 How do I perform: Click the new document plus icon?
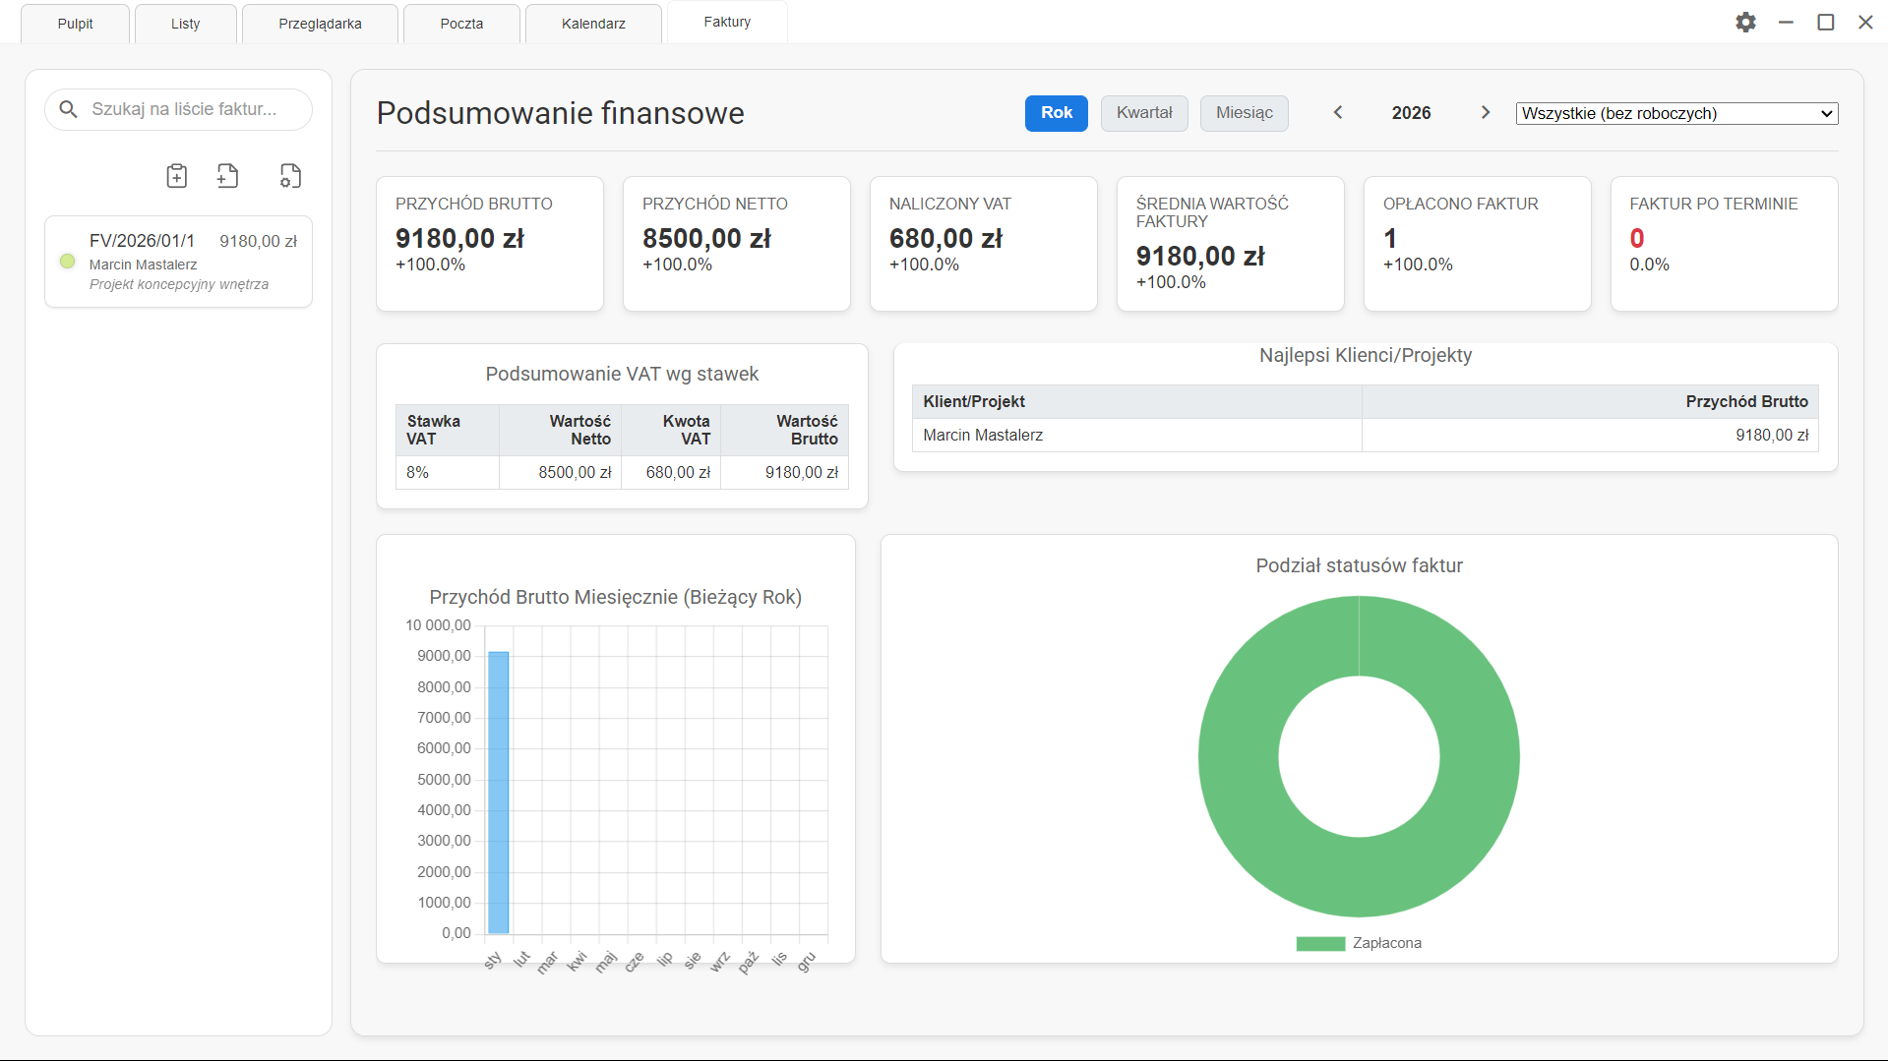pyautogui.click(x=227, y=176)
